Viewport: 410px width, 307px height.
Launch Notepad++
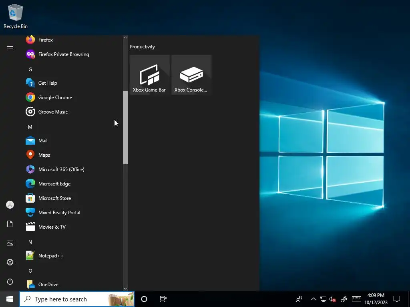[x=73, y=255]
